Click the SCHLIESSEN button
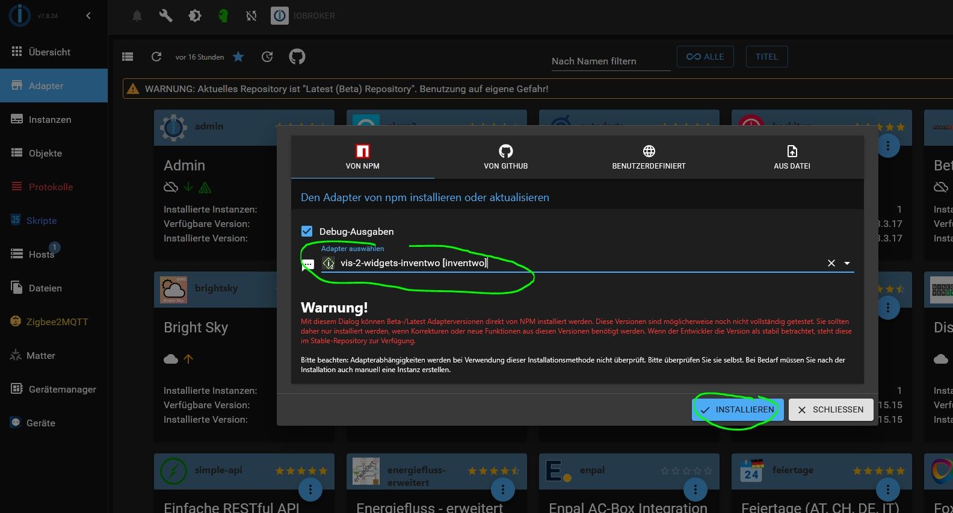This screenshot has width=953, height=513. [x=831, y=409]
